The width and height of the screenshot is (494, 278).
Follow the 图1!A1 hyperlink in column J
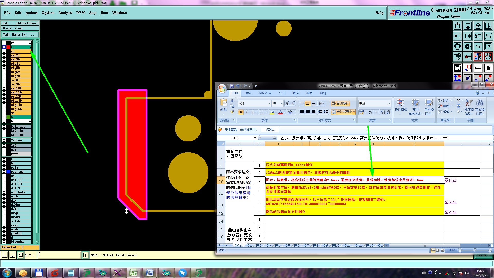451,180
